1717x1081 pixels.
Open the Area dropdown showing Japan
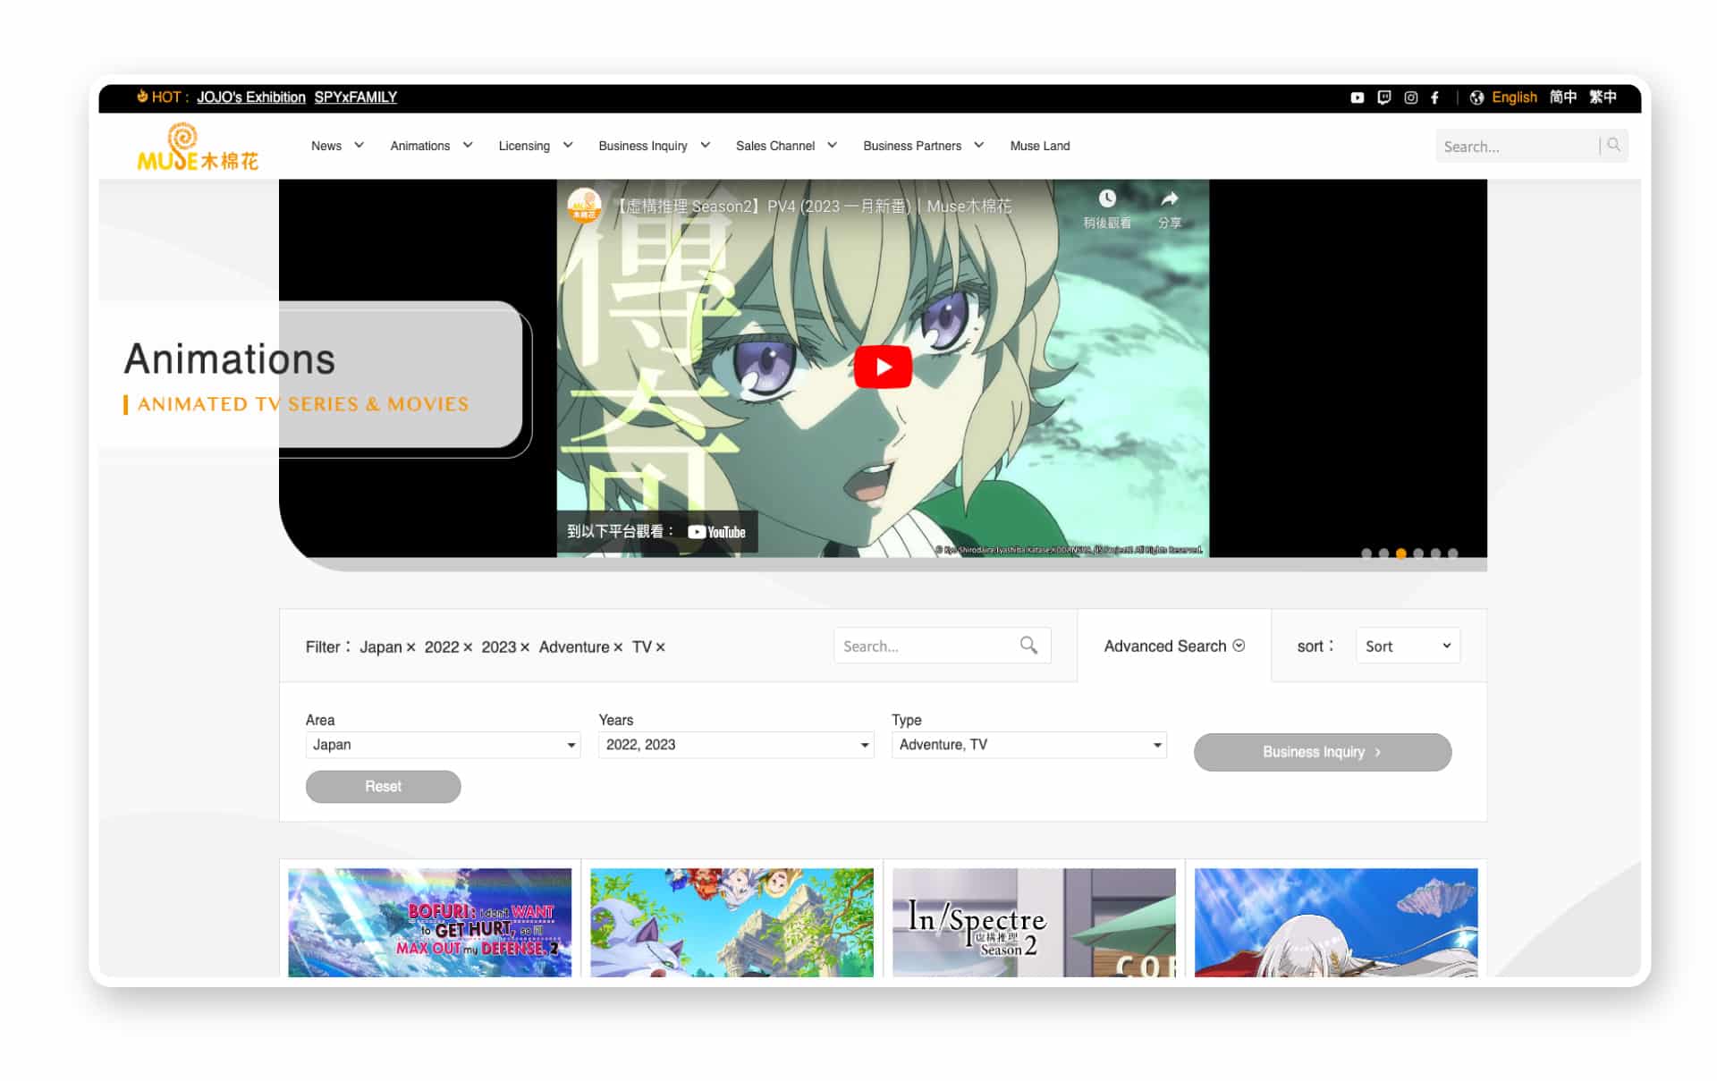pos(443,745)
